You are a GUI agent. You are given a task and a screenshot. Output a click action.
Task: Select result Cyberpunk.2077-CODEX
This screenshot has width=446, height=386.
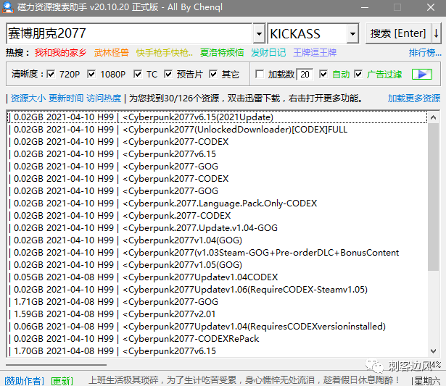point(217,216)
